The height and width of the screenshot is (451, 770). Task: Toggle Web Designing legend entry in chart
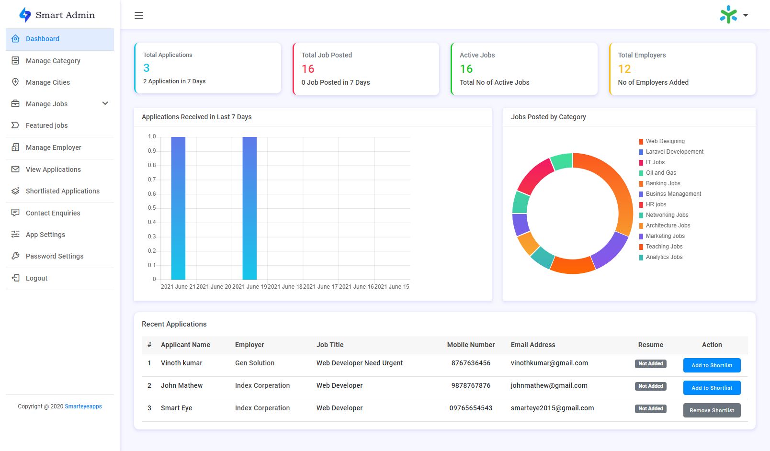click(665, 141)
